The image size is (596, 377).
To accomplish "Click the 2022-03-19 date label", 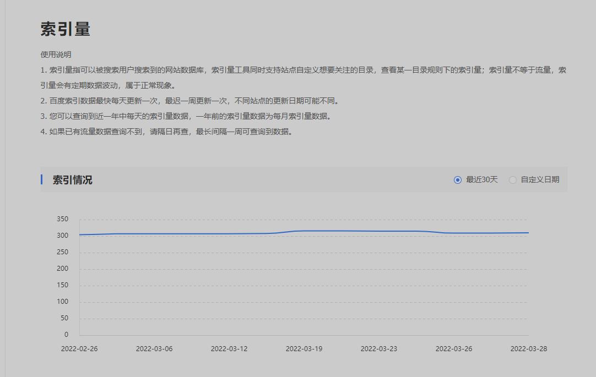I will tap(304, 348).
